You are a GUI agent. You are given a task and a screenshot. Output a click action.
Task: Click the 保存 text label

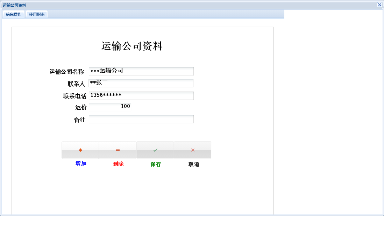[x=155, y=164]
